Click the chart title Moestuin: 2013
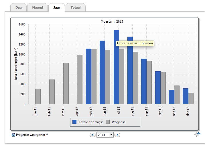The width and height of the screenshot is (207, 145). (112, 21)
